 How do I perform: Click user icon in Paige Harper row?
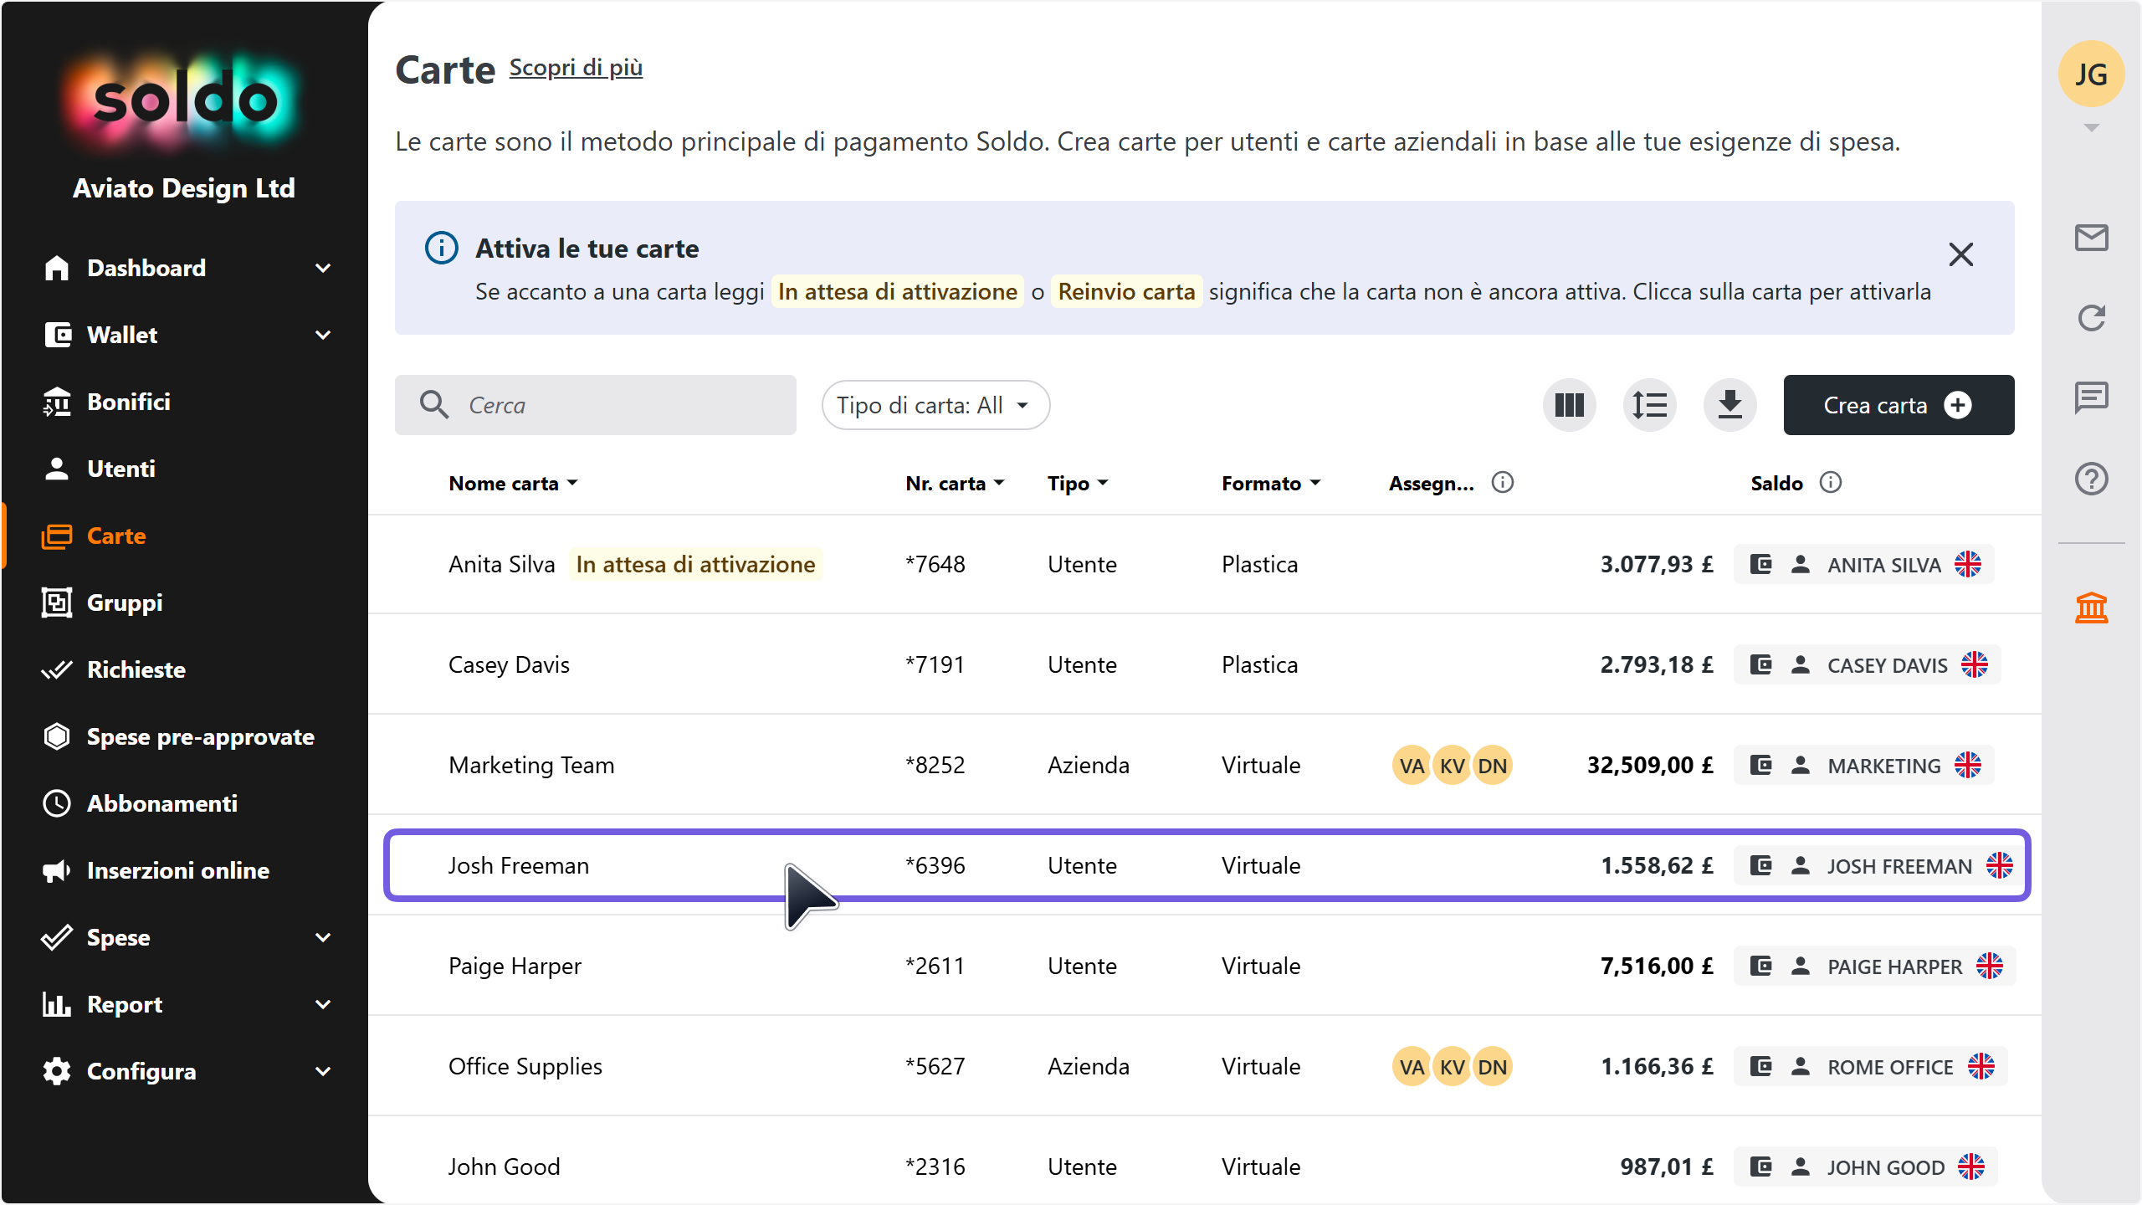click(x=1801, y=967)
